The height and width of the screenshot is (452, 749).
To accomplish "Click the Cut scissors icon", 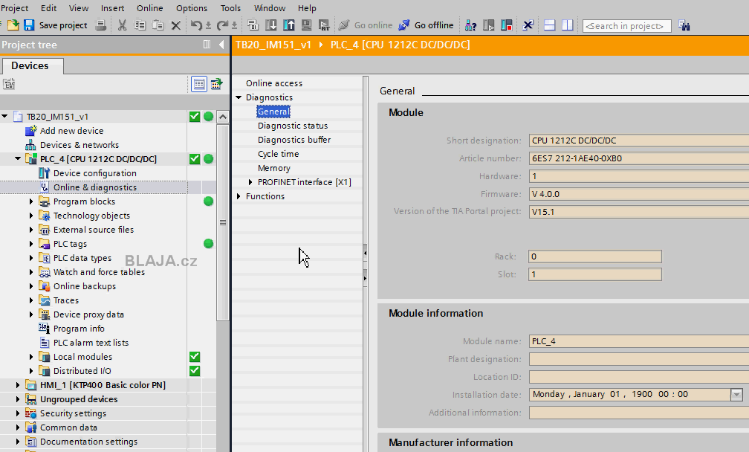I will tap(123, 25).
